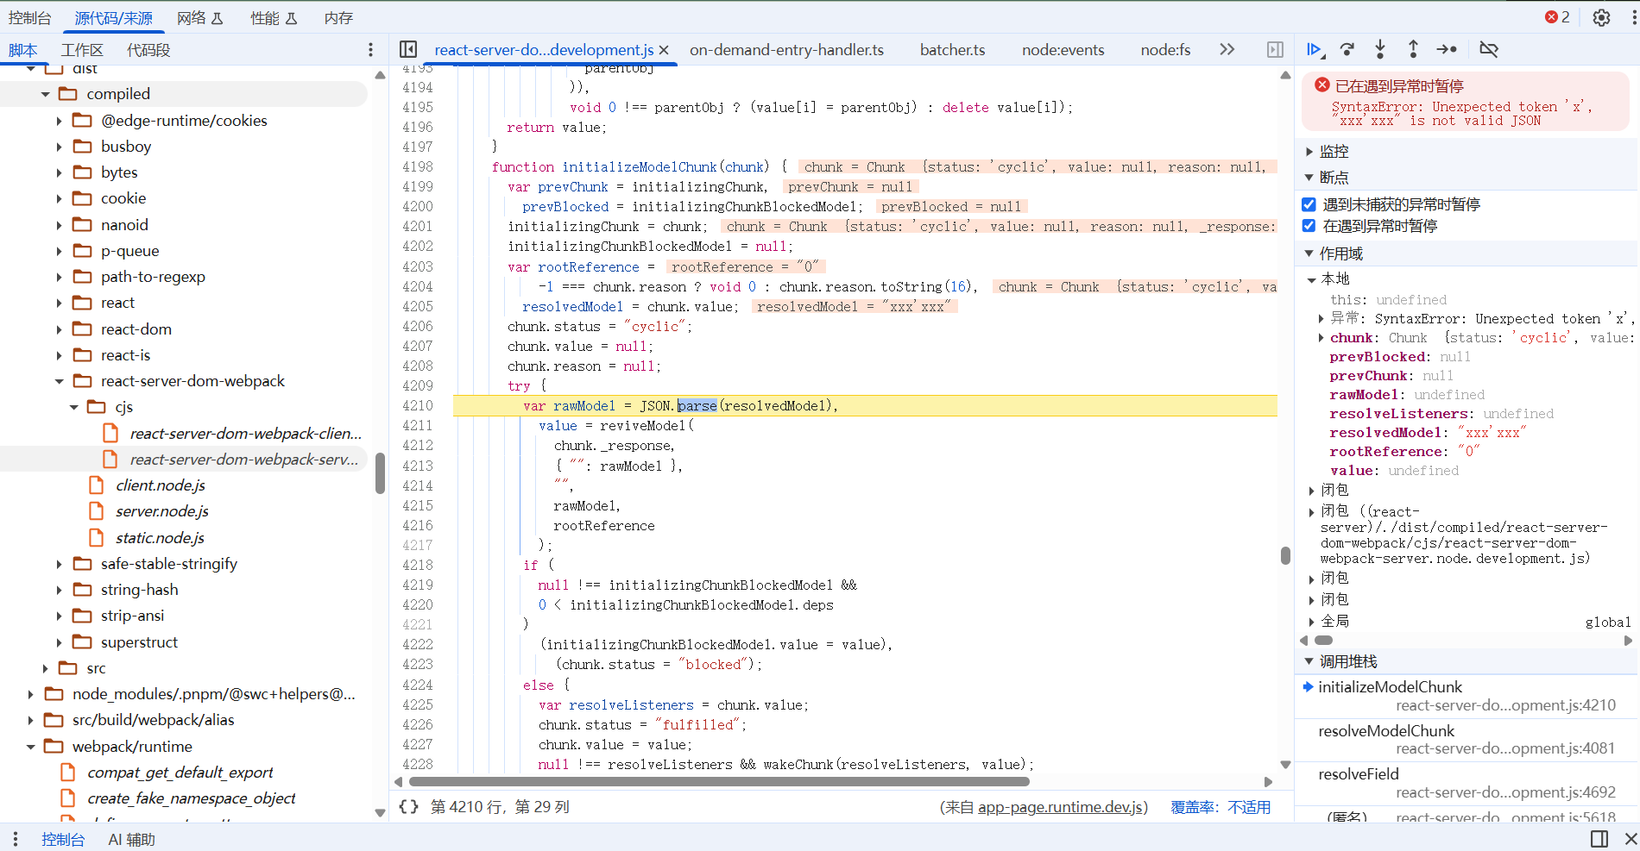Viewport: 1640px width, 851px height.
Task: Open the batcher.ts file tab
Action: (x=952, y=50)
